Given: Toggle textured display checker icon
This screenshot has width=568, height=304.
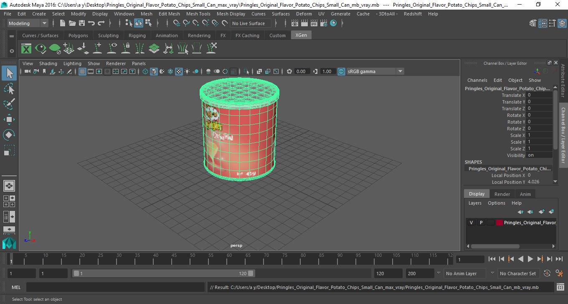Looking at the screenshot, I should pos(179,71).
